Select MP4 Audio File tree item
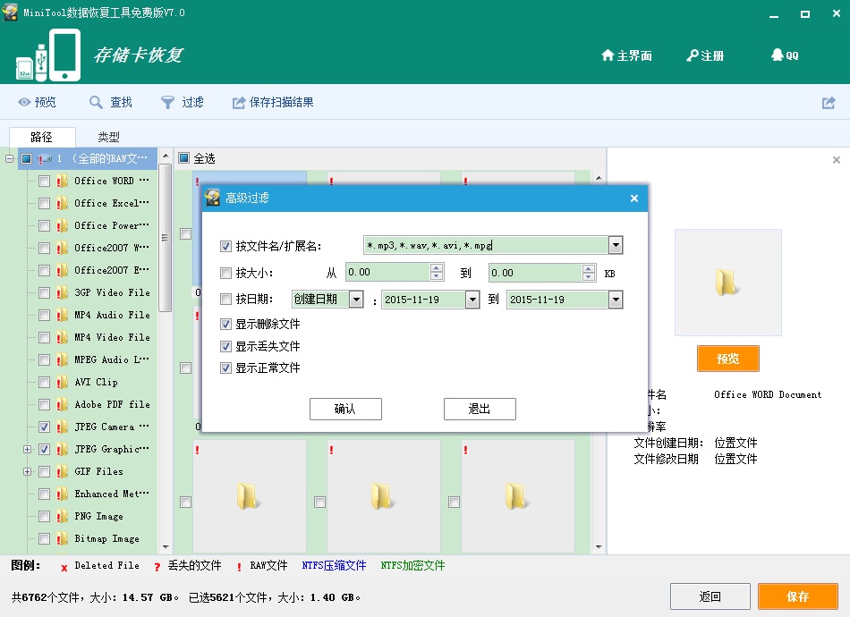Image resolution: width=850 pixels, height=617 pixels. (x=112, y=315)
